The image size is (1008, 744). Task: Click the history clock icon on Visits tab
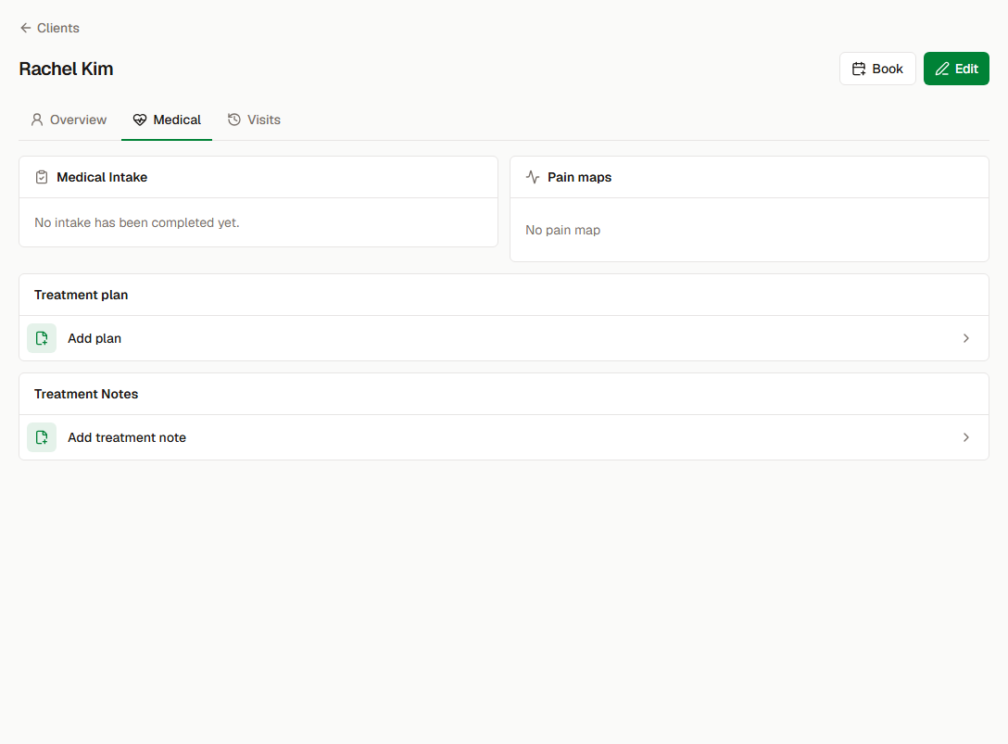tap(234, 120)
